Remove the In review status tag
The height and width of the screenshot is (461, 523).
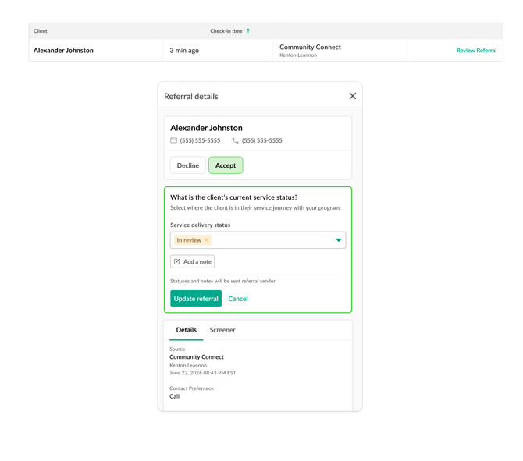pyautogui.click(x=206, y=240)
